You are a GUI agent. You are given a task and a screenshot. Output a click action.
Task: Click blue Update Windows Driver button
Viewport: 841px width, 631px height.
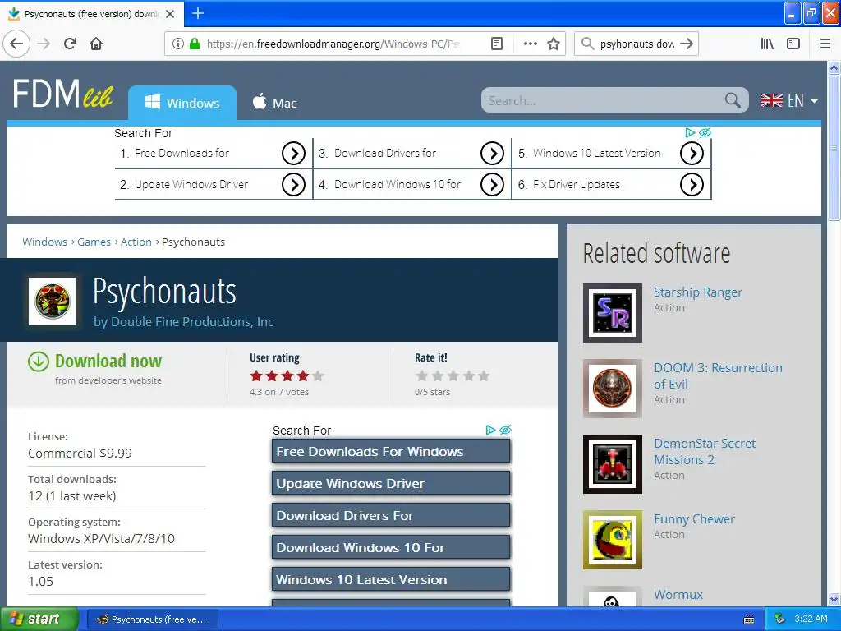click(391, 483)
